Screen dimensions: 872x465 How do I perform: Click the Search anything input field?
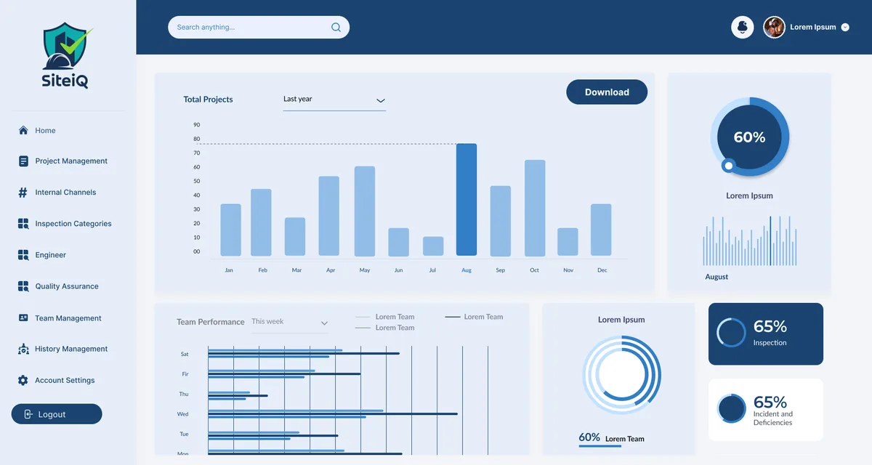click(259, 28)
